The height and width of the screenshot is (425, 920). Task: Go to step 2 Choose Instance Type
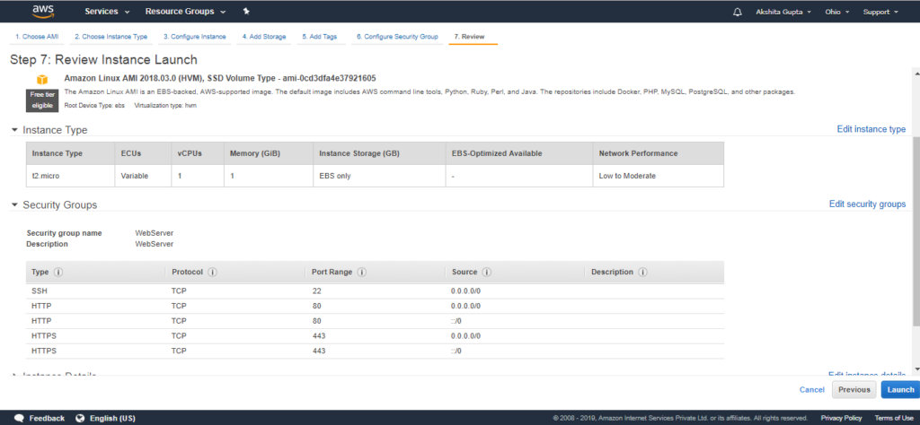(111, 36)
